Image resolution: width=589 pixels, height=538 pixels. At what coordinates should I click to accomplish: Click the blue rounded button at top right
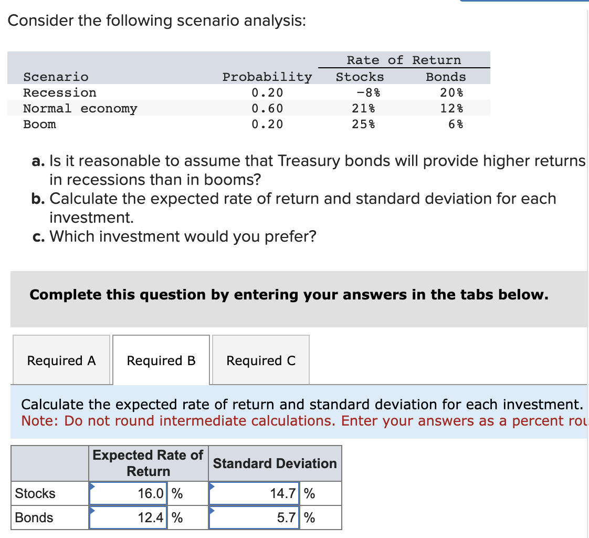525,3
